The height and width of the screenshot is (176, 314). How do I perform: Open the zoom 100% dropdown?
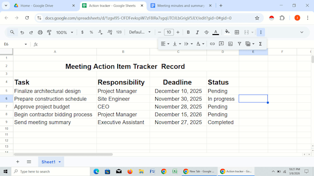coord(65,32)
